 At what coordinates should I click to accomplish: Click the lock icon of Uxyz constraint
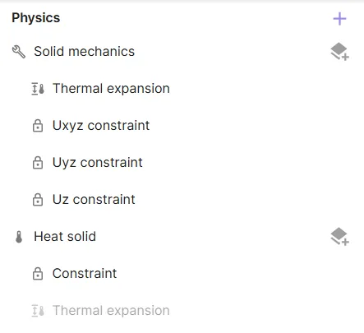pos(38,126)
